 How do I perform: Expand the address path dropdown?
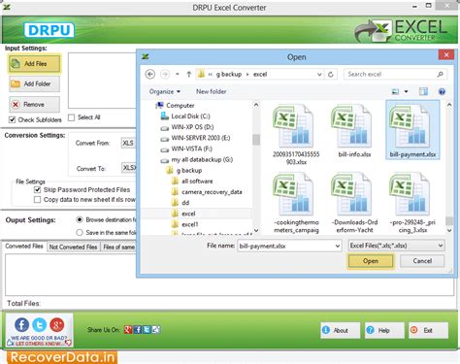tap(319, 75)
